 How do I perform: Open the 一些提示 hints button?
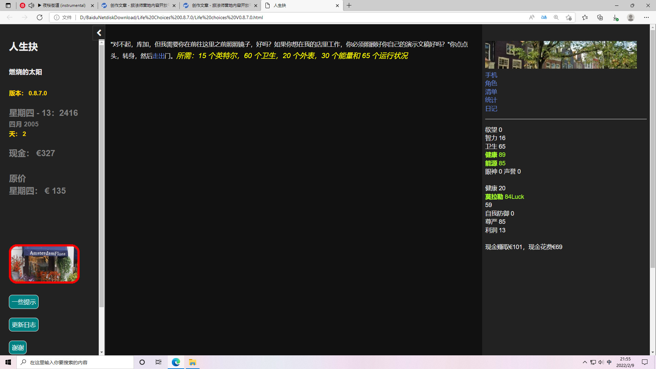pyautogui.click(x=24, y=302)
